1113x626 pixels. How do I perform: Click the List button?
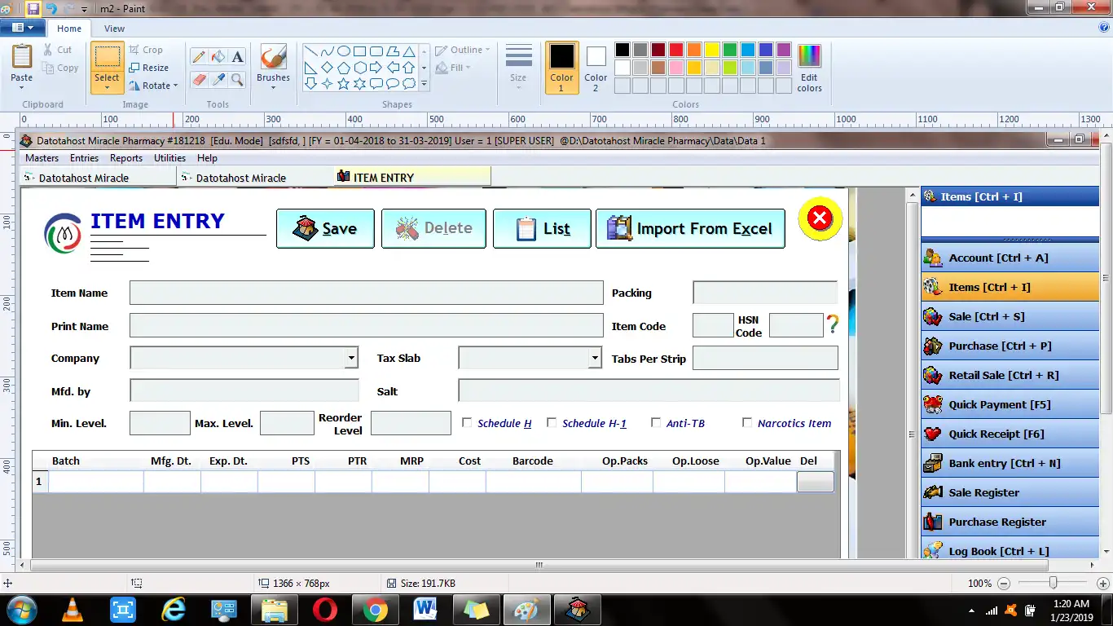[x=542, y=228]
